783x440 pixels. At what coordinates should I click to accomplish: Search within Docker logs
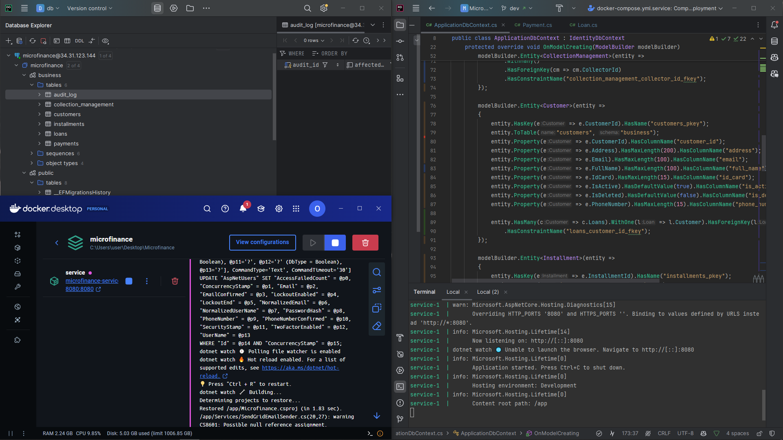(377, 272)
